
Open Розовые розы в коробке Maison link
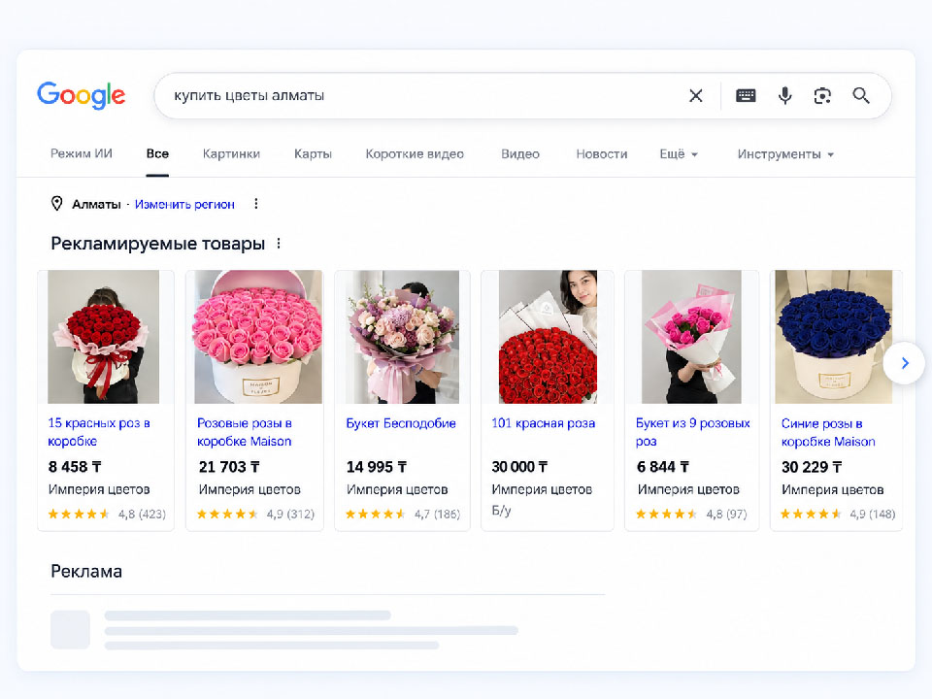245,432
